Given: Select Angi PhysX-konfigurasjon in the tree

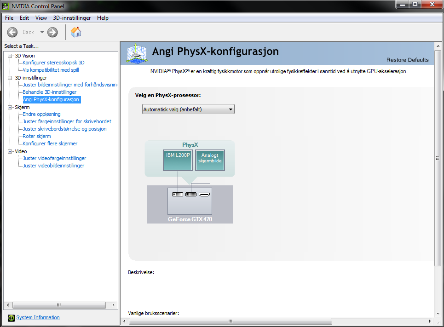Looking at the screenshot, I should tap(52, 99).
